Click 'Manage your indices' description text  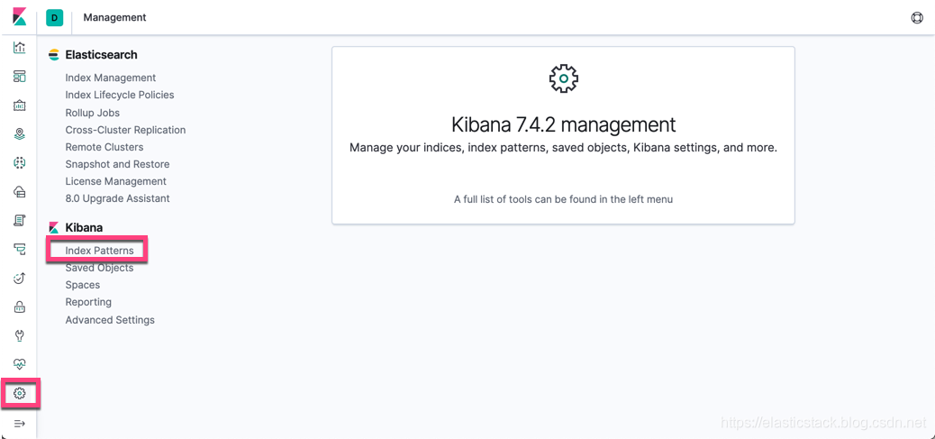click(564, 147)
